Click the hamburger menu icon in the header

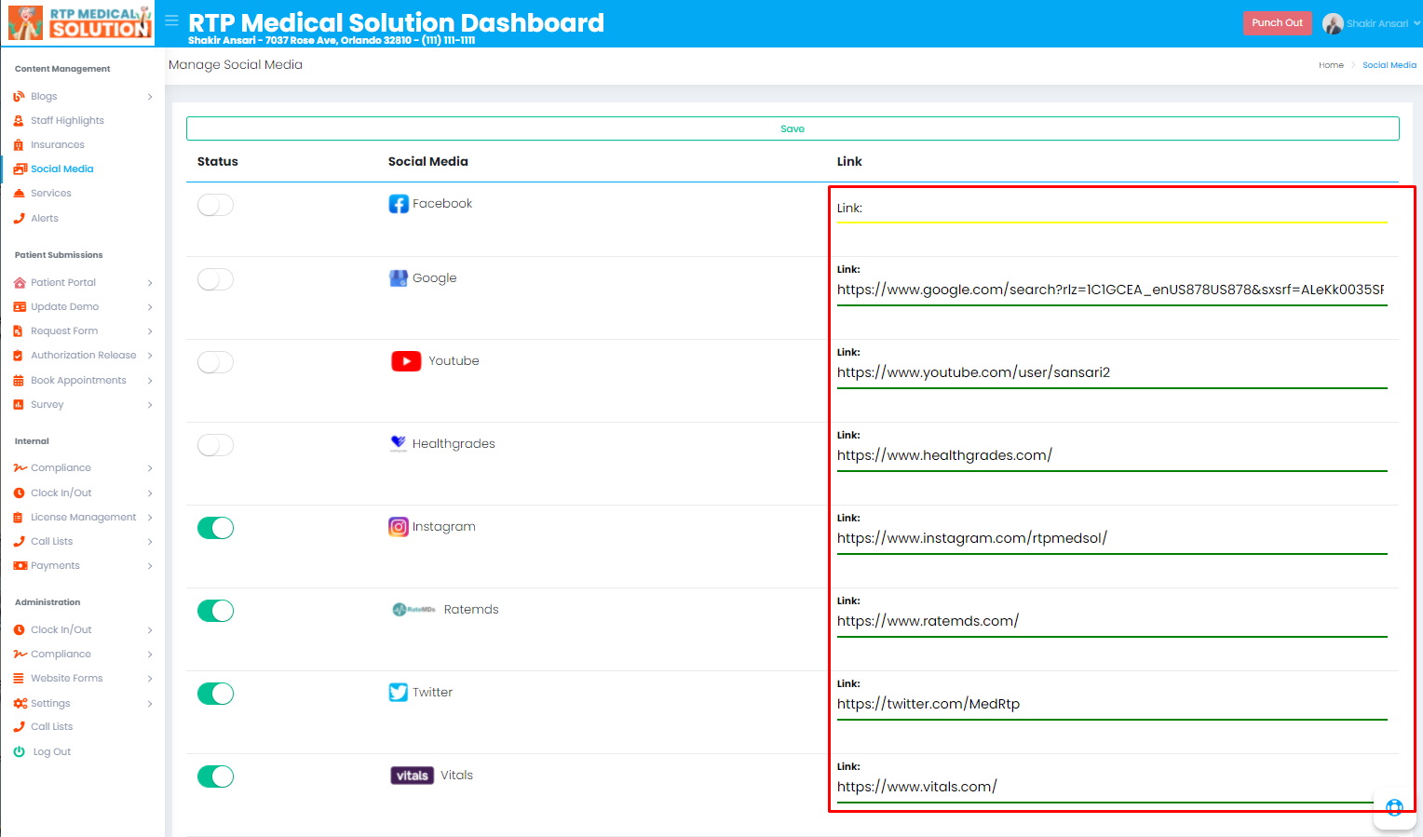(171, 20)
